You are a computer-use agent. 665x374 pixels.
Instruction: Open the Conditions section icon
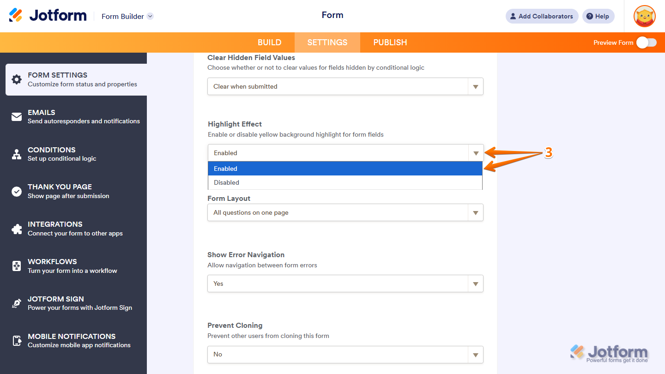pos(17,154)
